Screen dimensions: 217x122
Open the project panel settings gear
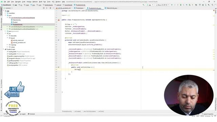click(x=51, y=8)
